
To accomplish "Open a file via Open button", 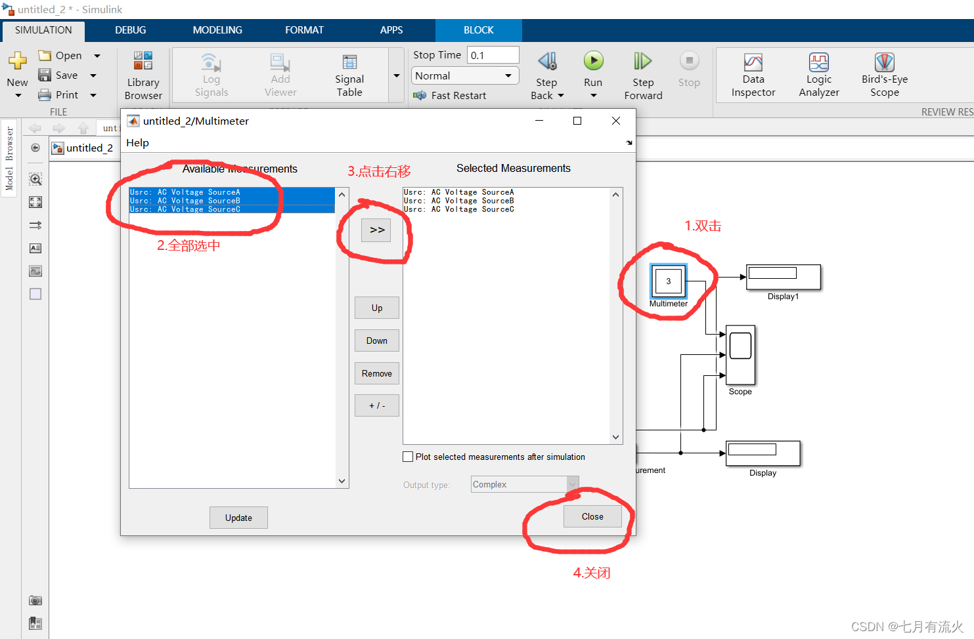I will 60,56.
